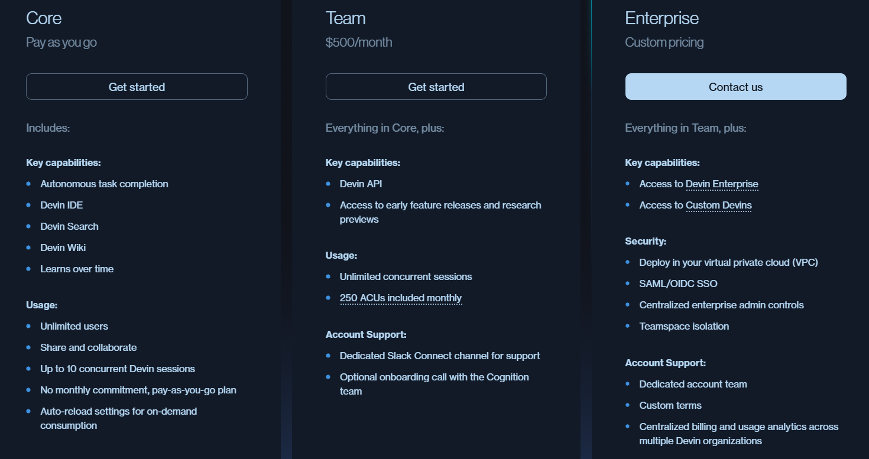Click the Devin Search list item
The image size is (869, 459).
[x=69, y=226]
